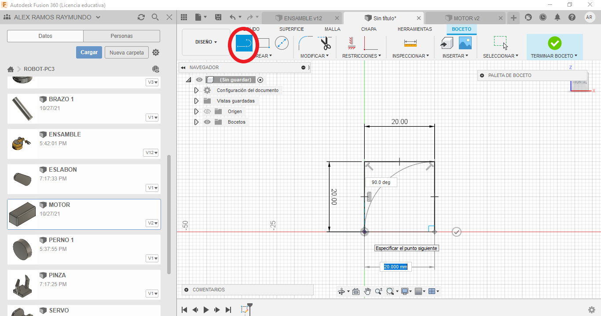Click the look at icon
Image resolution: width=601 pixels, height=316 pixels.
[356, 291]
